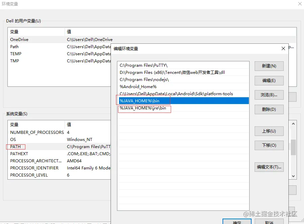Cancel with the 取消 button

click(269, 222)
